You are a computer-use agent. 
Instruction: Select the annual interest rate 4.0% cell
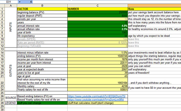97,26
